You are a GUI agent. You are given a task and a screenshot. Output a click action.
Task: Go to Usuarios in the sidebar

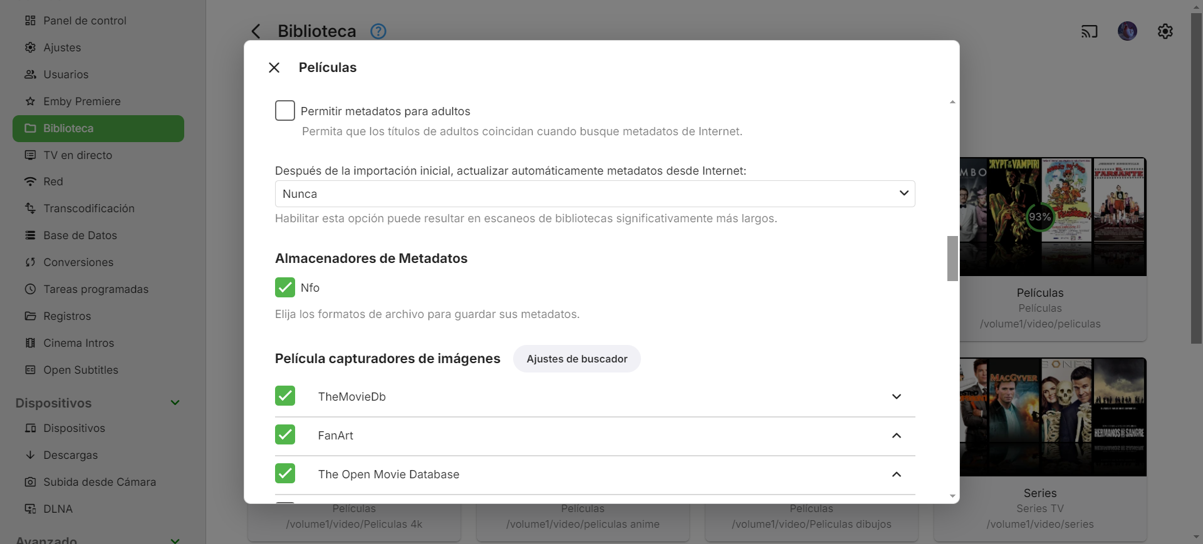point(66,74)
